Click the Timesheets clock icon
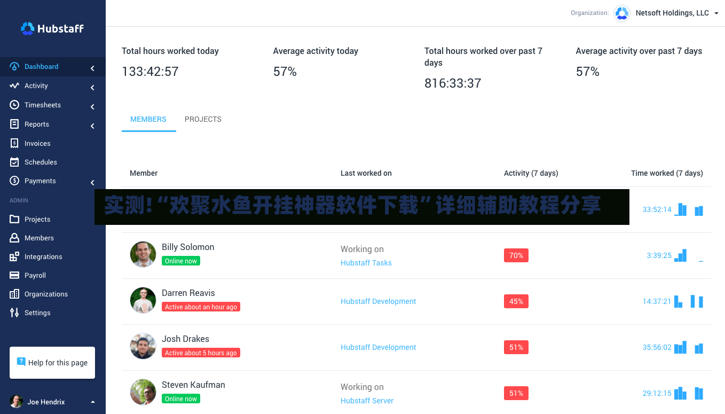The width and height of the screenshot is (725, 414). [14, 105]
